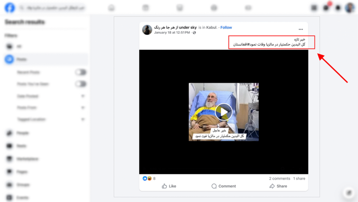Click the Comment button under the video
This screenshot has width=358, height=202.
click(x=223, y=186)
